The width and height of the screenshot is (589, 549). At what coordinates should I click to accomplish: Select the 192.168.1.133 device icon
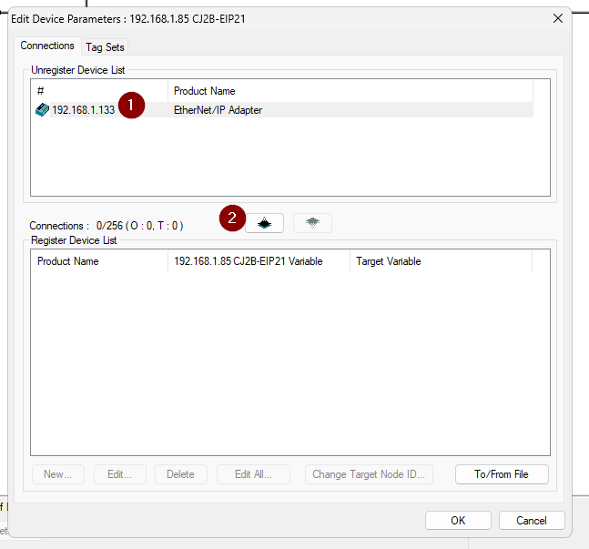pos(42,110)
